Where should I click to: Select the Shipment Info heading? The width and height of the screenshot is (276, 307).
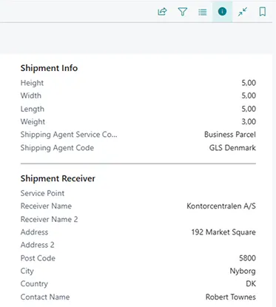point(49,68)
